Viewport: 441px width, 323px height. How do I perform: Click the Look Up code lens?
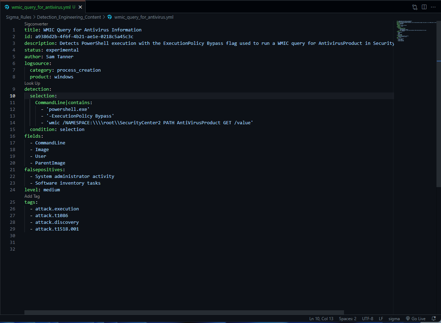coord(32,83)
